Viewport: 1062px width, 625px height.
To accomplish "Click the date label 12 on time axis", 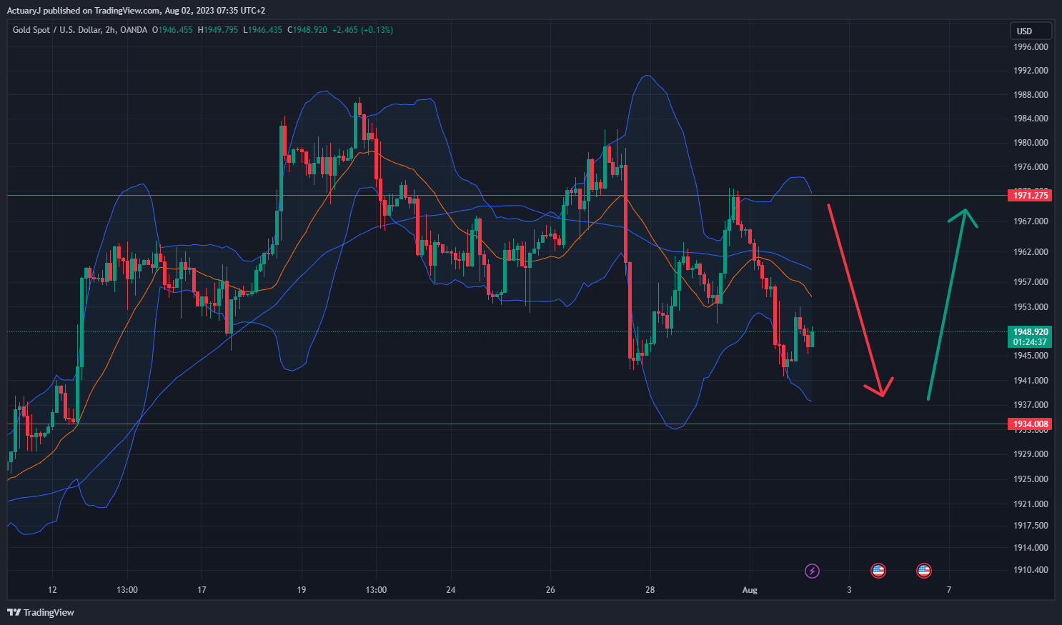I will pos(52,590).
